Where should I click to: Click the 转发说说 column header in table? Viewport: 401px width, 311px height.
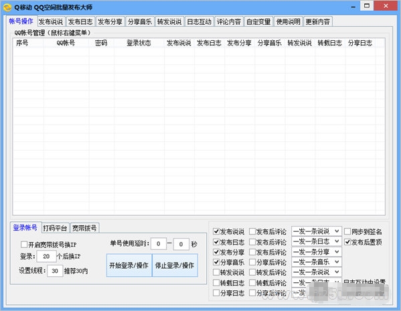(x=300, y=43)
